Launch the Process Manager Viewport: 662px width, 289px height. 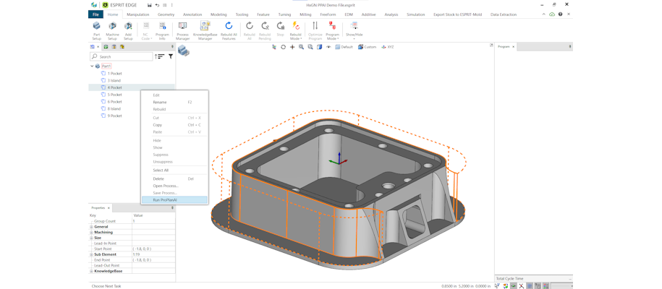pos(183,30)
